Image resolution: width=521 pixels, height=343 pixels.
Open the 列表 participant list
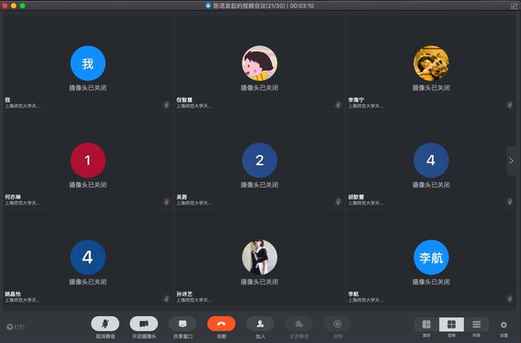point(477,325)
